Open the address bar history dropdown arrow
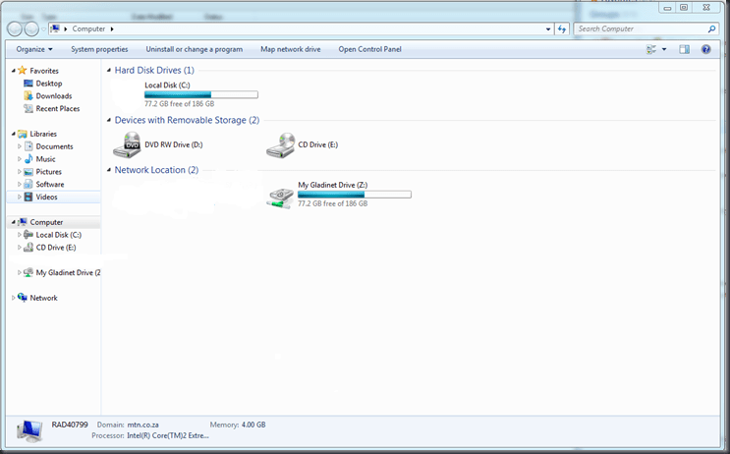The image size is (730, 454). click(548, 28)
